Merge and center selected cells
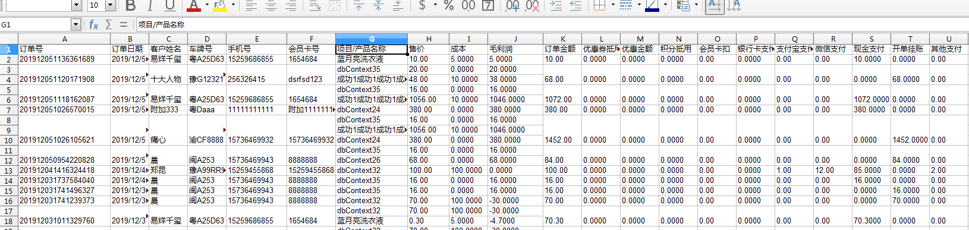Image resolution: width=969 pixels, height=230 pixels. [335, 6]
